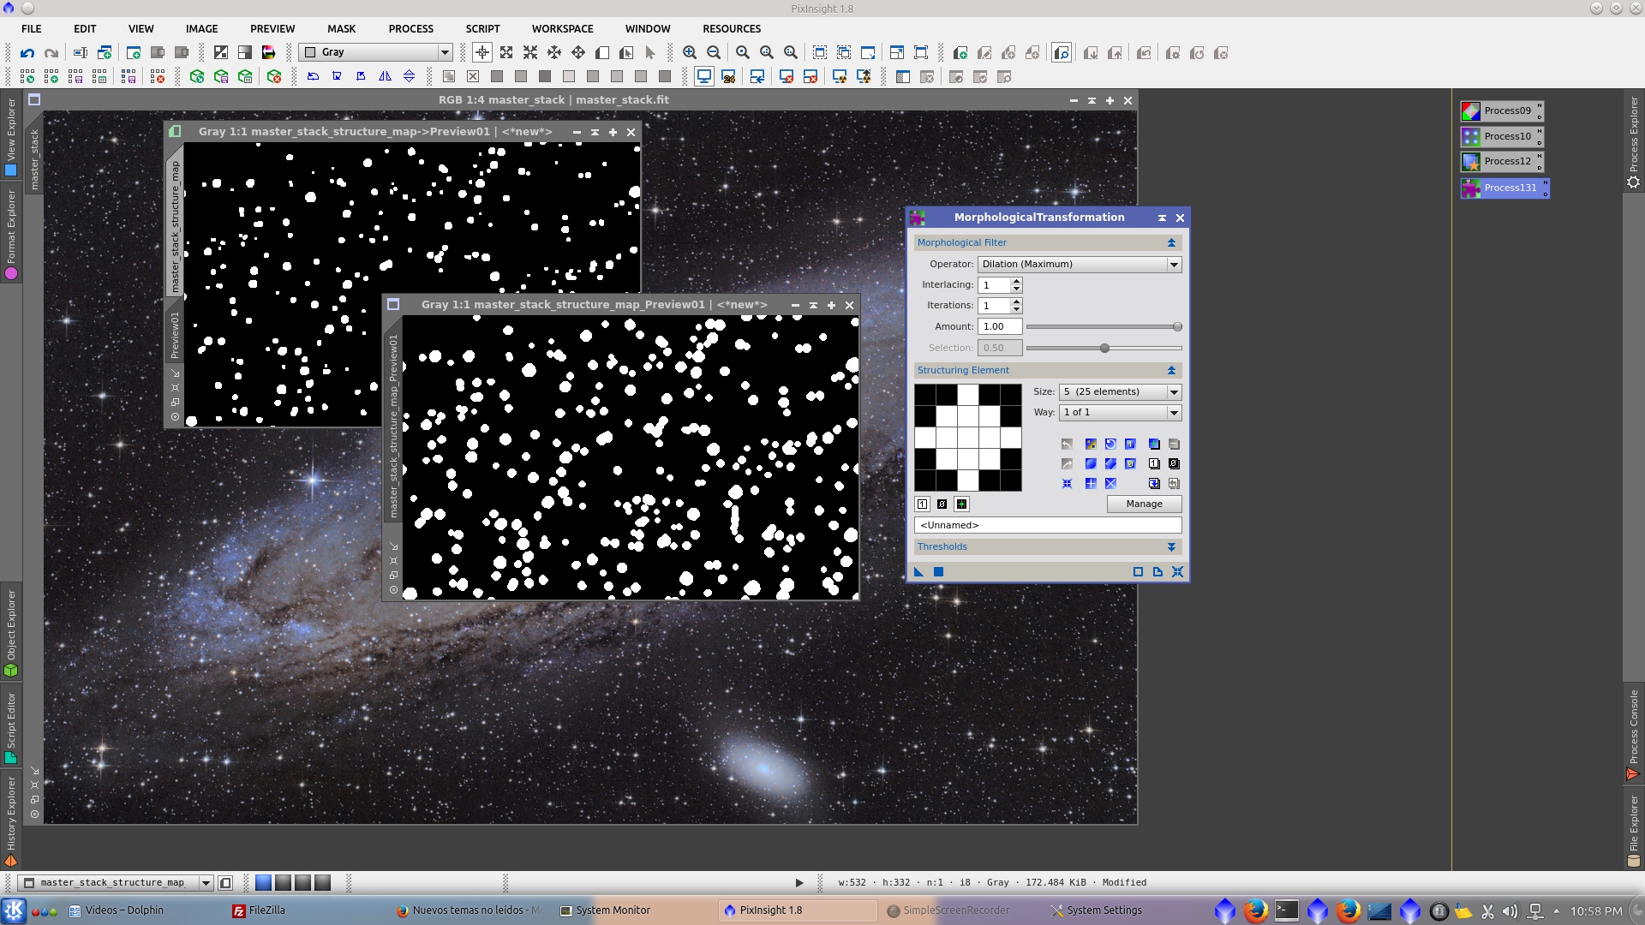
Task: Click the Zoom Out magnifier icon
Action: [x=714, y=53]
